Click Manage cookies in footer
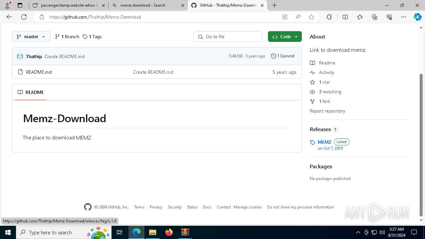425x239 pixels. tap(248, 207)
